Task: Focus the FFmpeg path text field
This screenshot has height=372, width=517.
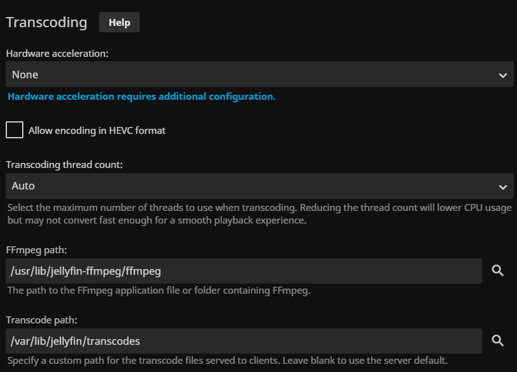Action: (x=244, y=271)
